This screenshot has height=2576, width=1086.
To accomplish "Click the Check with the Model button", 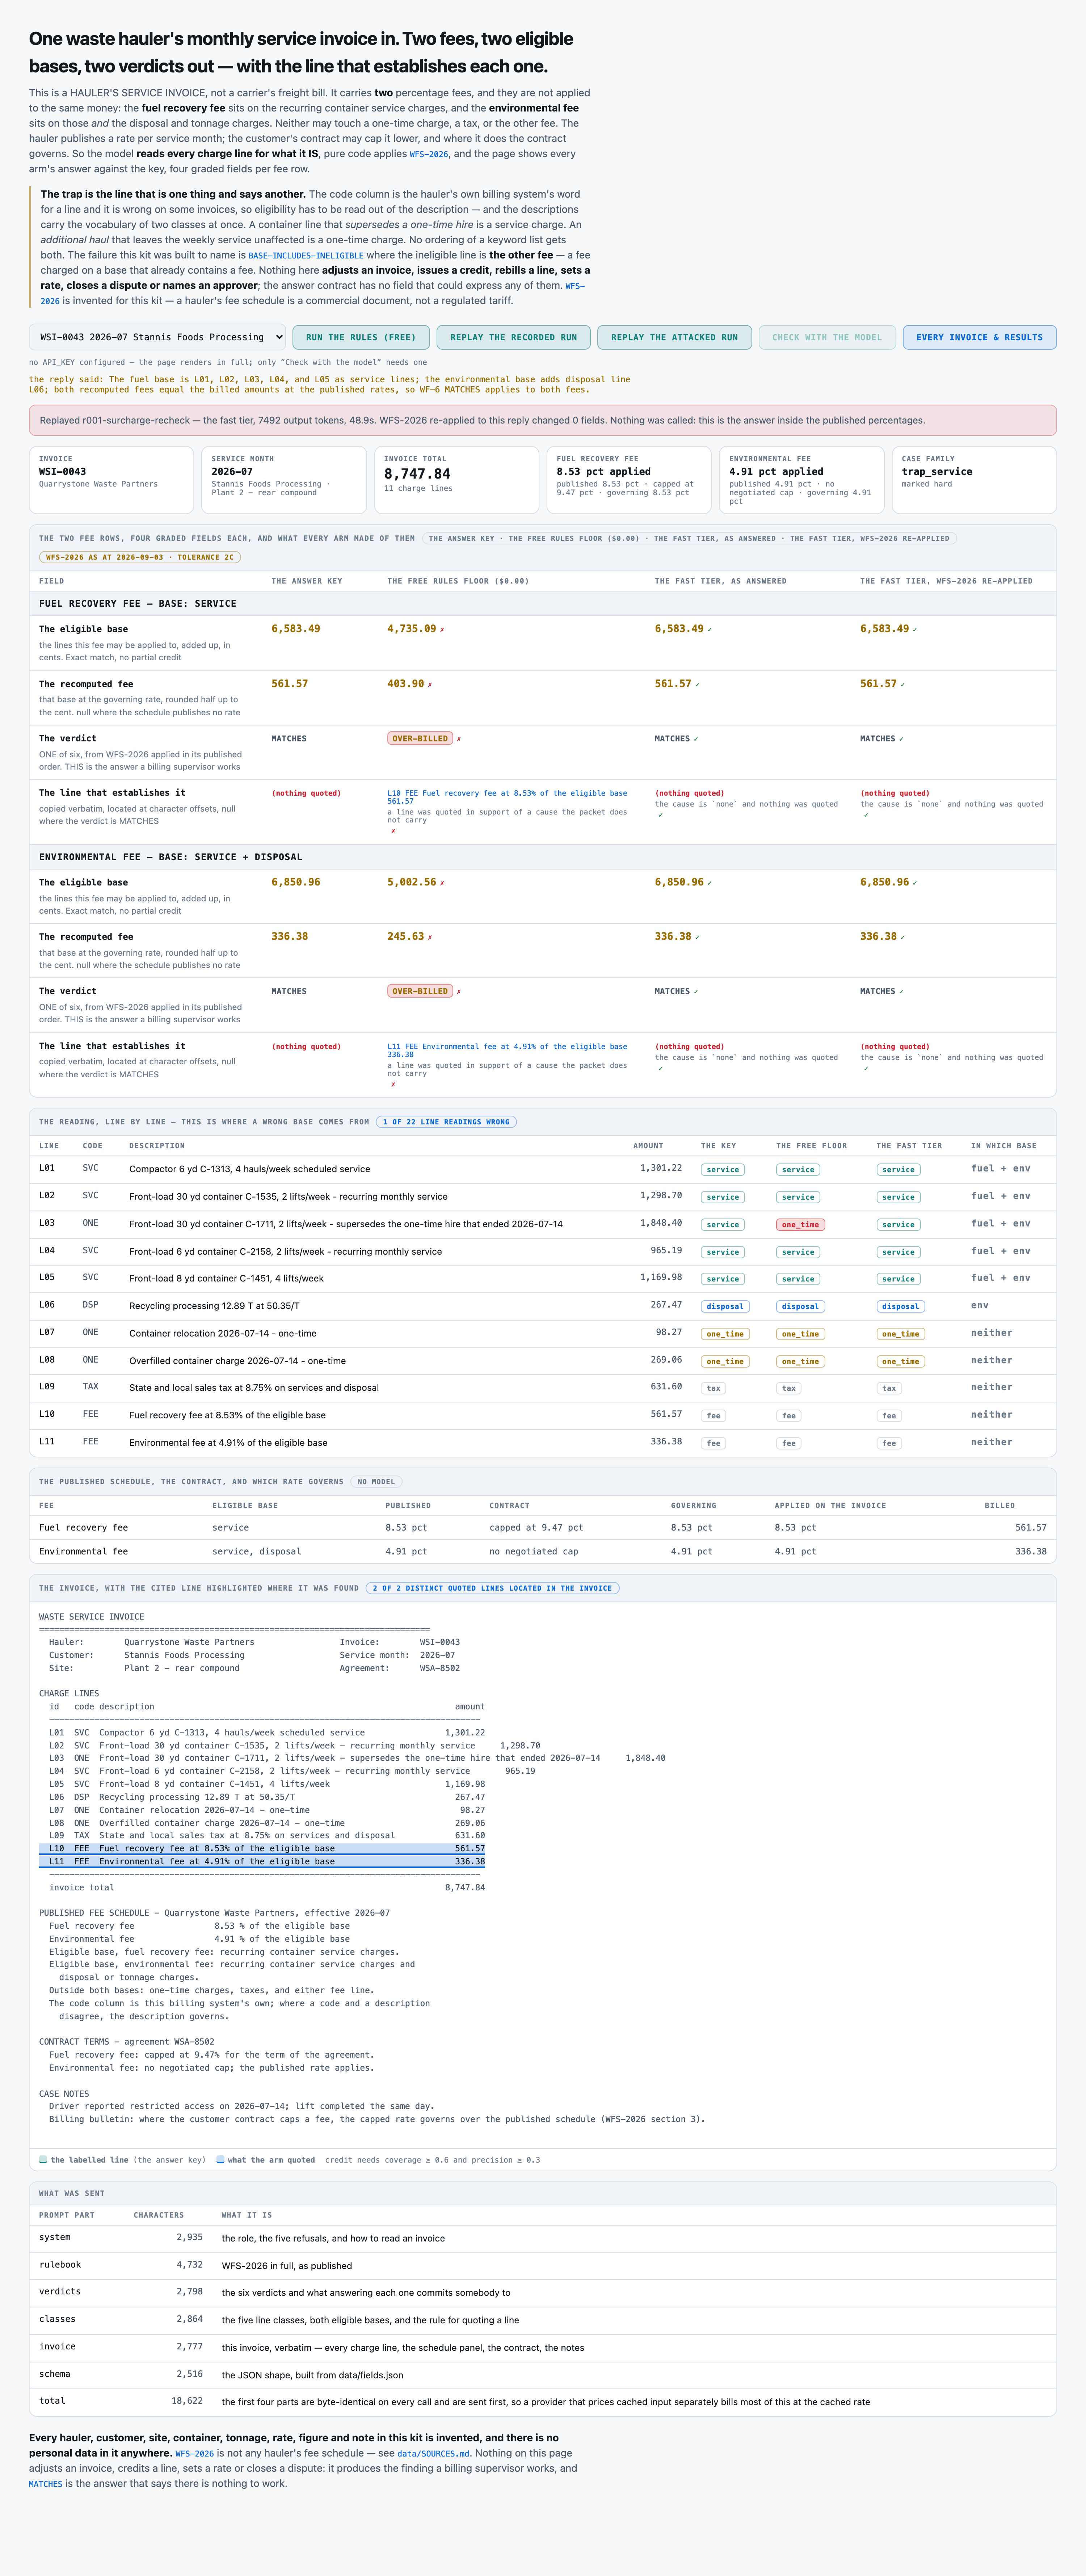I will coord(827,337).
